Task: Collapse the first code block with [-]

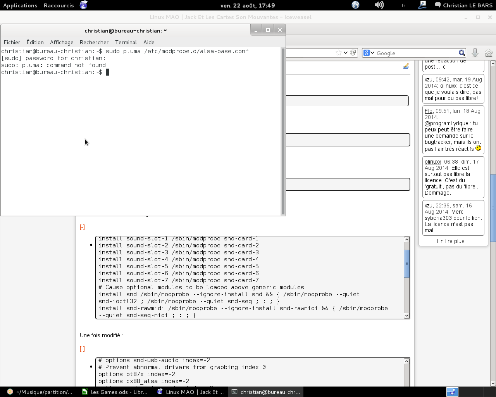Action: [x=82, y=227]
